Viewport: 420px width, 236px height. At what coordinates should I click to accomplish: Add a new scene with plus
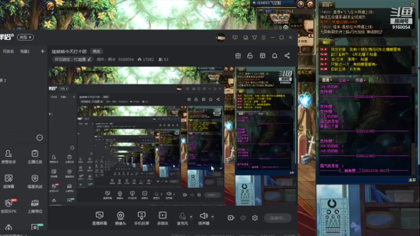tap(43, 51)
